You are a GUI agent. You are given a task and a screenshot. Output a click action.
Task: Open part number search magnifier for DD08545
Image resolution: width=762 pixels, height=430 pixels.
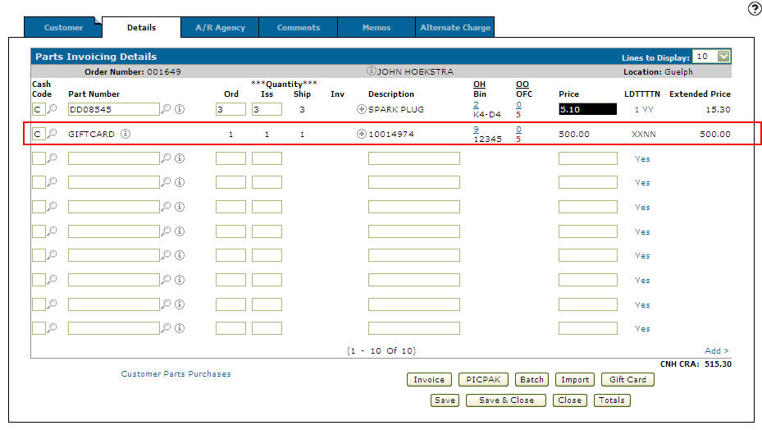pyautogui.click(x=167, y=109)
